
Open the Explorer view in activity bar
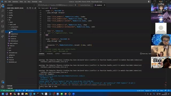point(2,6)
